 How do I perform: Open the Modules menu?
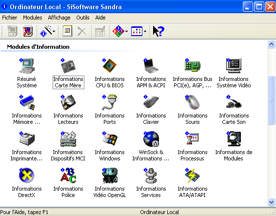[x=33, y=18]
